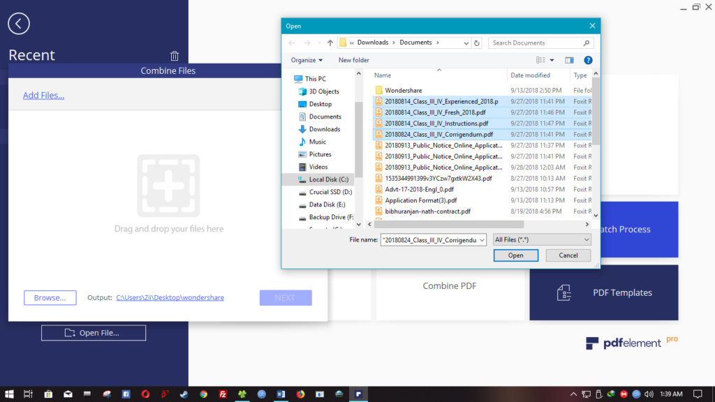
Task: Open Help in the Open dialog
Action: tap(588, 60)
